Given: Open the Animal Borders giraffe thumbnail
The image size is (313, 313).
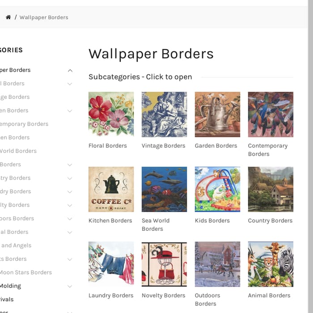Looking at the screenshot, I should [271, 264].
